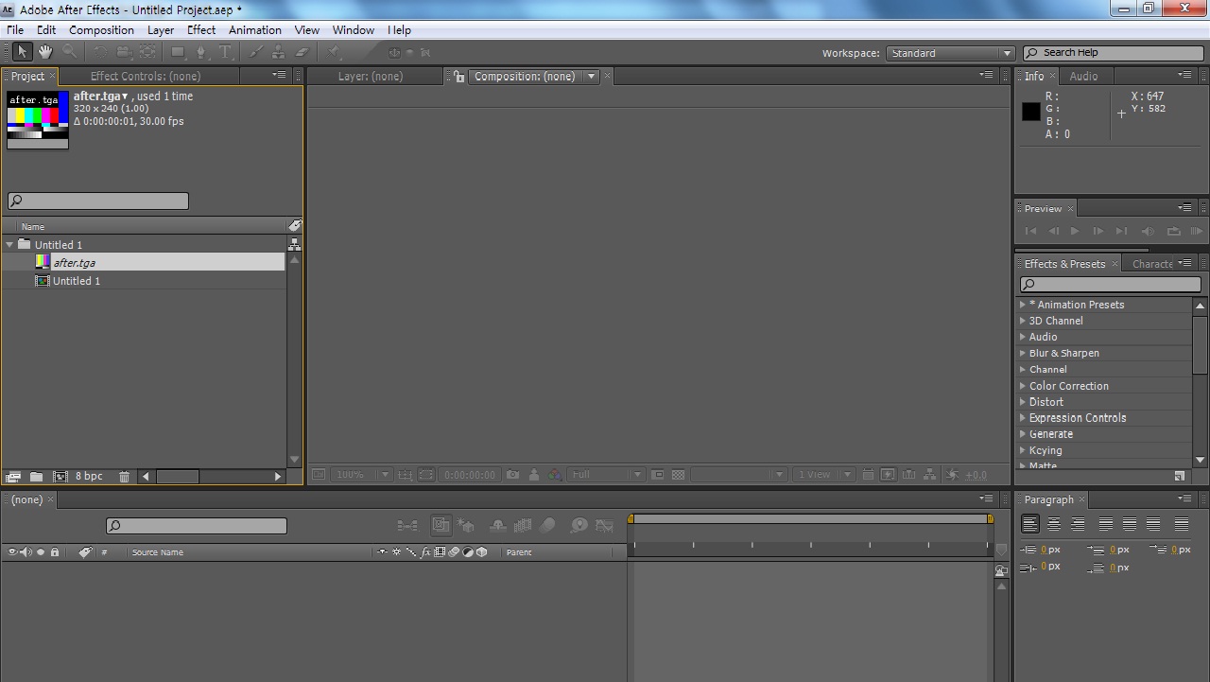The height and width of the screenshot is (682, 1210).
Task: Select the Rotation tool
Action: click(100, 52)
